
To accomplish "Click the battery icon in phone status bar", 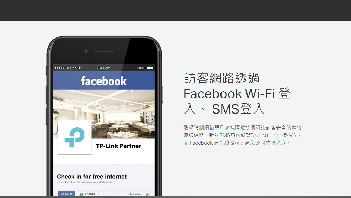I will (150, 68).
